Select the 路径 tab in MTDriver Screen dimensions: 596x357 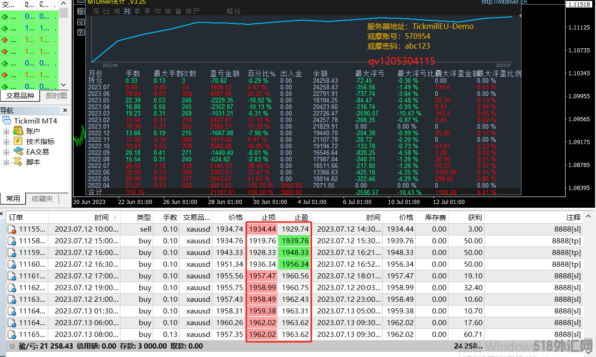point(233,11)
